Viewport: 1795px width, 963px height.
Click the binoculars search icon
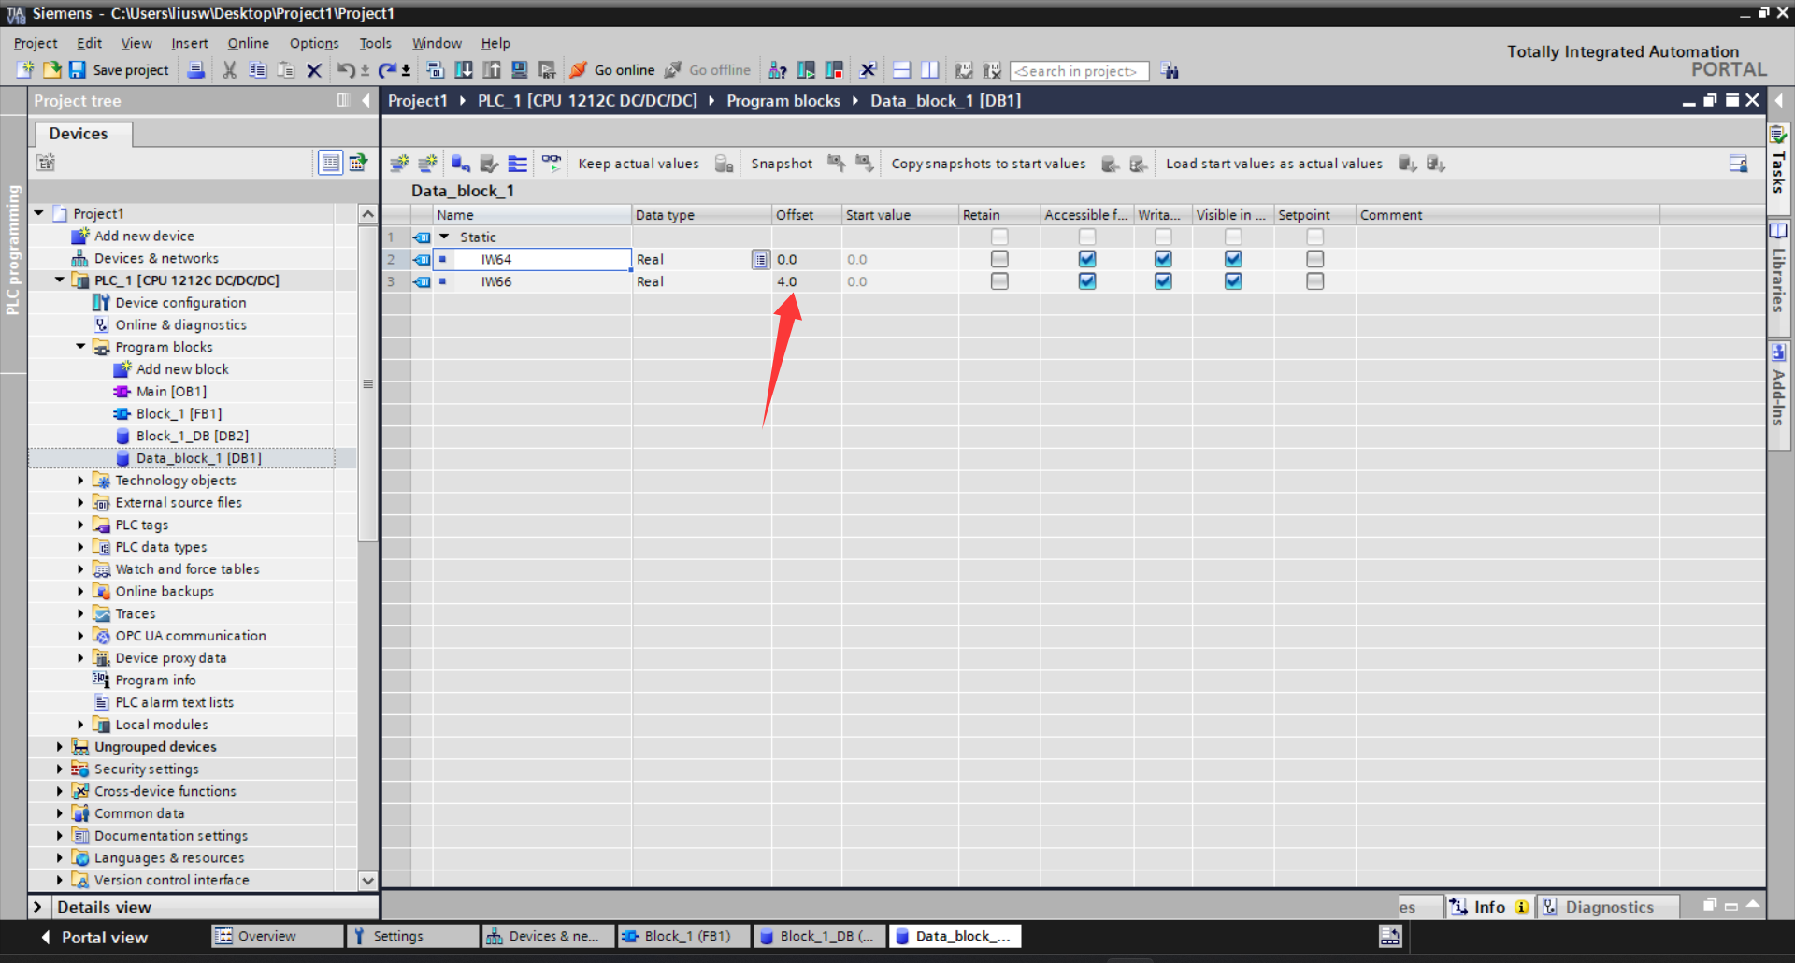click(x=1170, y=70)
